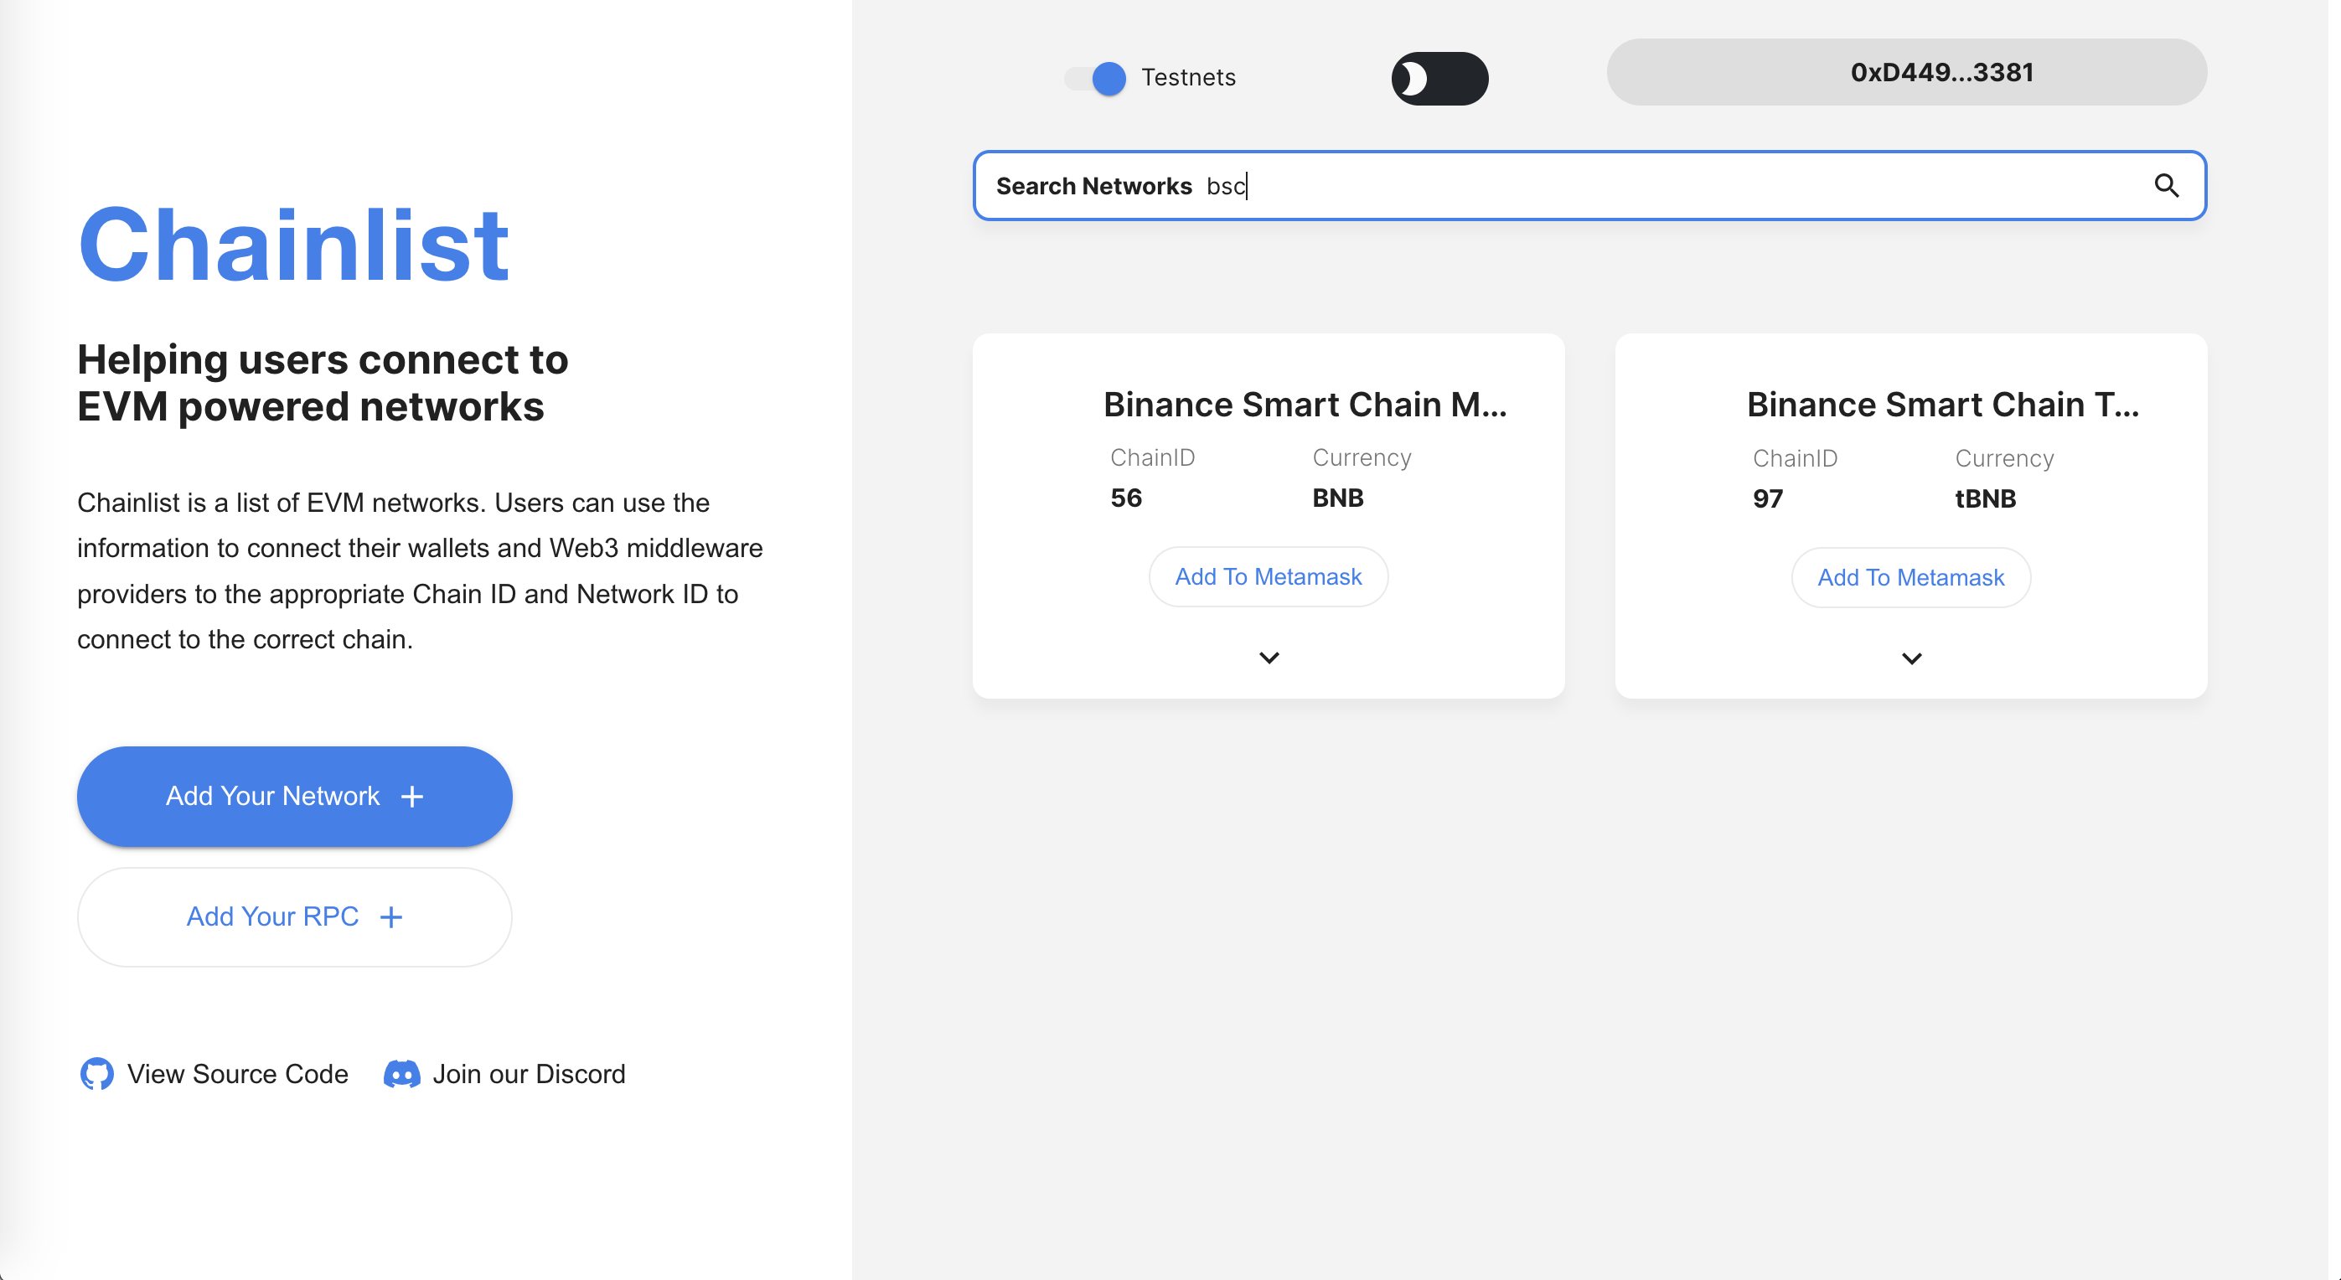The image size is (2341, 1280).
Task: Toggle the dark mode switch
Action: (x=1439, y=79)
